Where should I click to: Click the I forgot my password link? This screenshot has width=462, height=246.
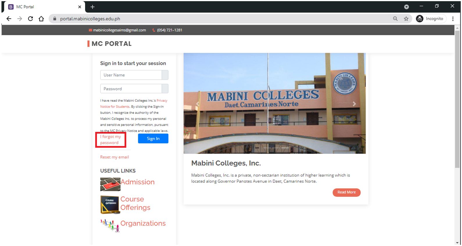point(110,140)
